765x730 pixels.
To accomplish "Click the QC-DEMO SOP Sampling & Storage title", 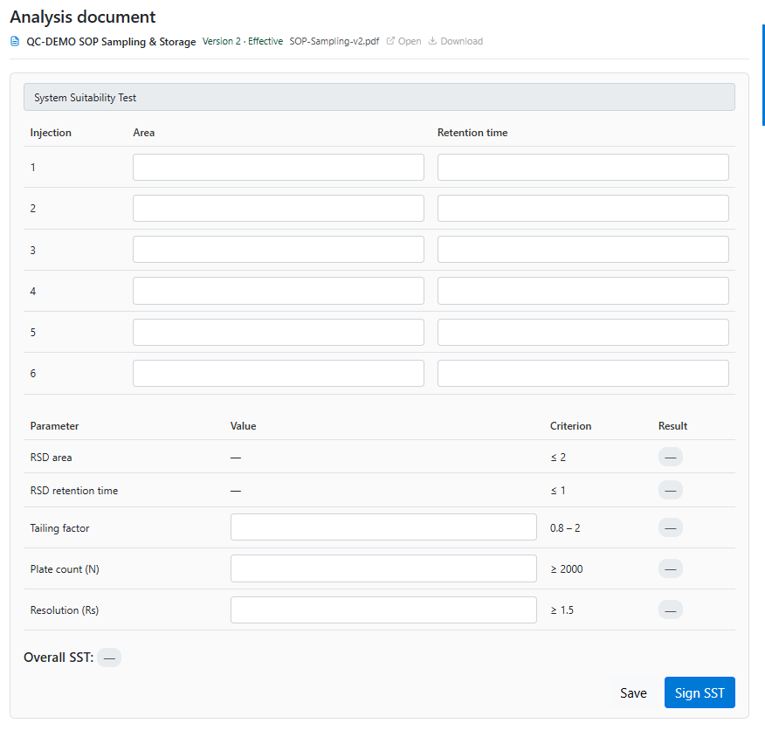I will [111, 42].
